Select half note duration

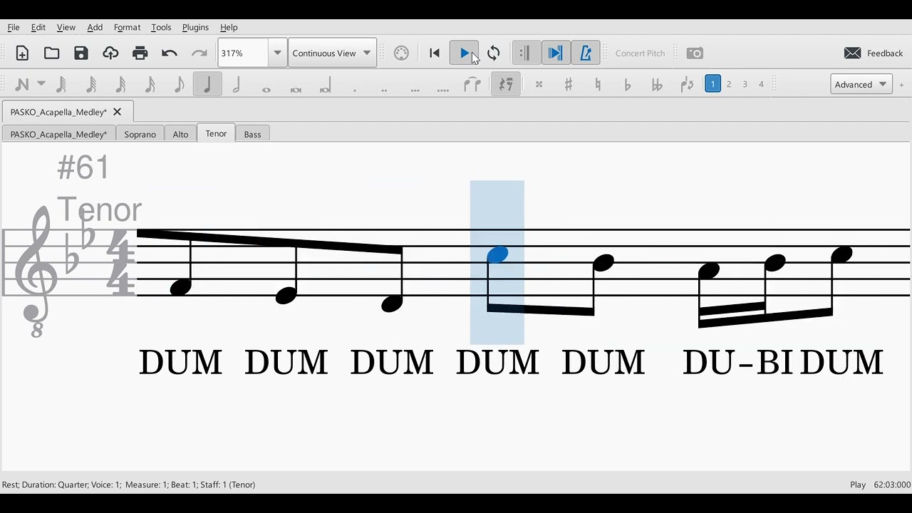click(237, 85)
